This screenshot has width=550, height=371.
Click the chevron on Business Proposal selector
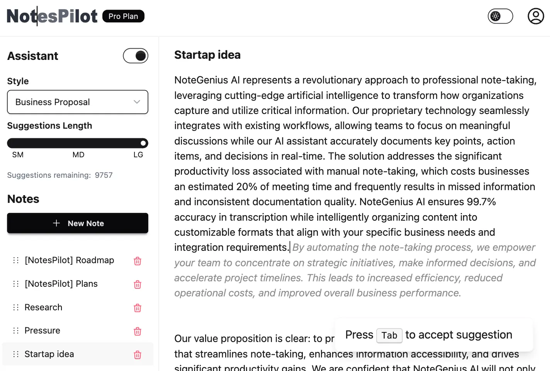(136, 102)
